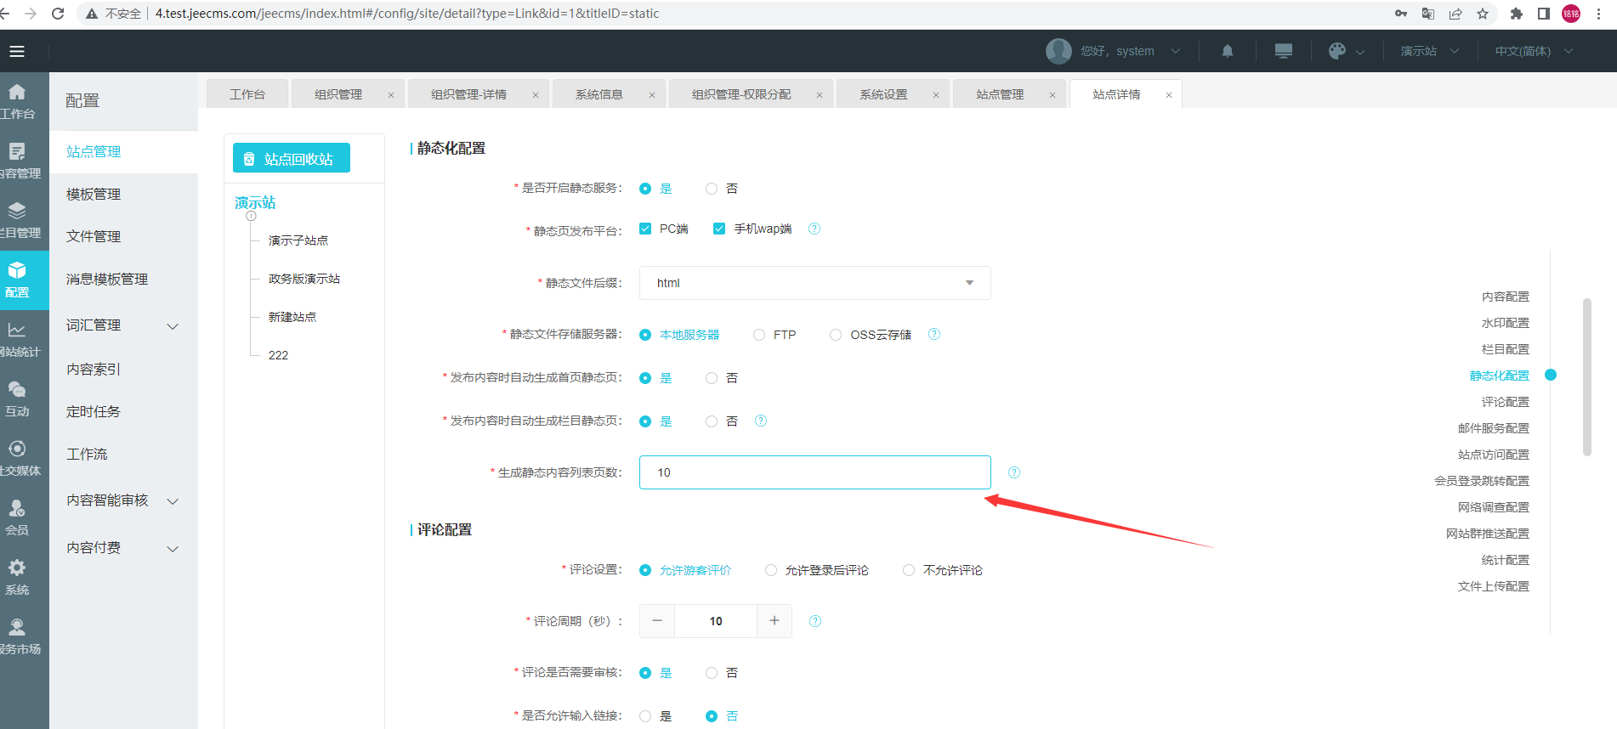Open the browser translate icon
The height and width of the screenshot is (729, 1617).
pos(1428,14)
